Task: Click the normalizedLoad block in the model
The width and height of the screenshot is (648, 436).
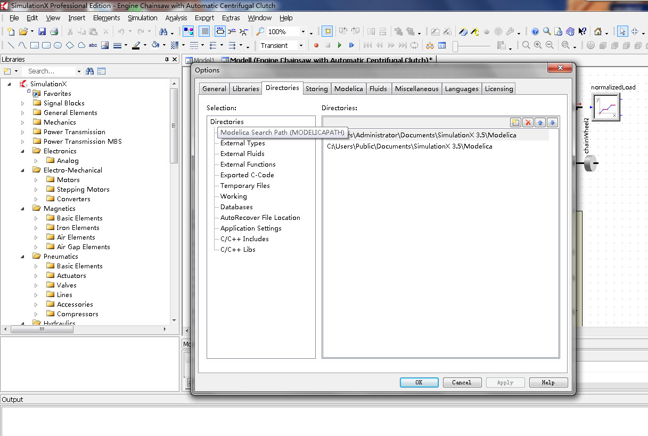Action: click(606, 107)
